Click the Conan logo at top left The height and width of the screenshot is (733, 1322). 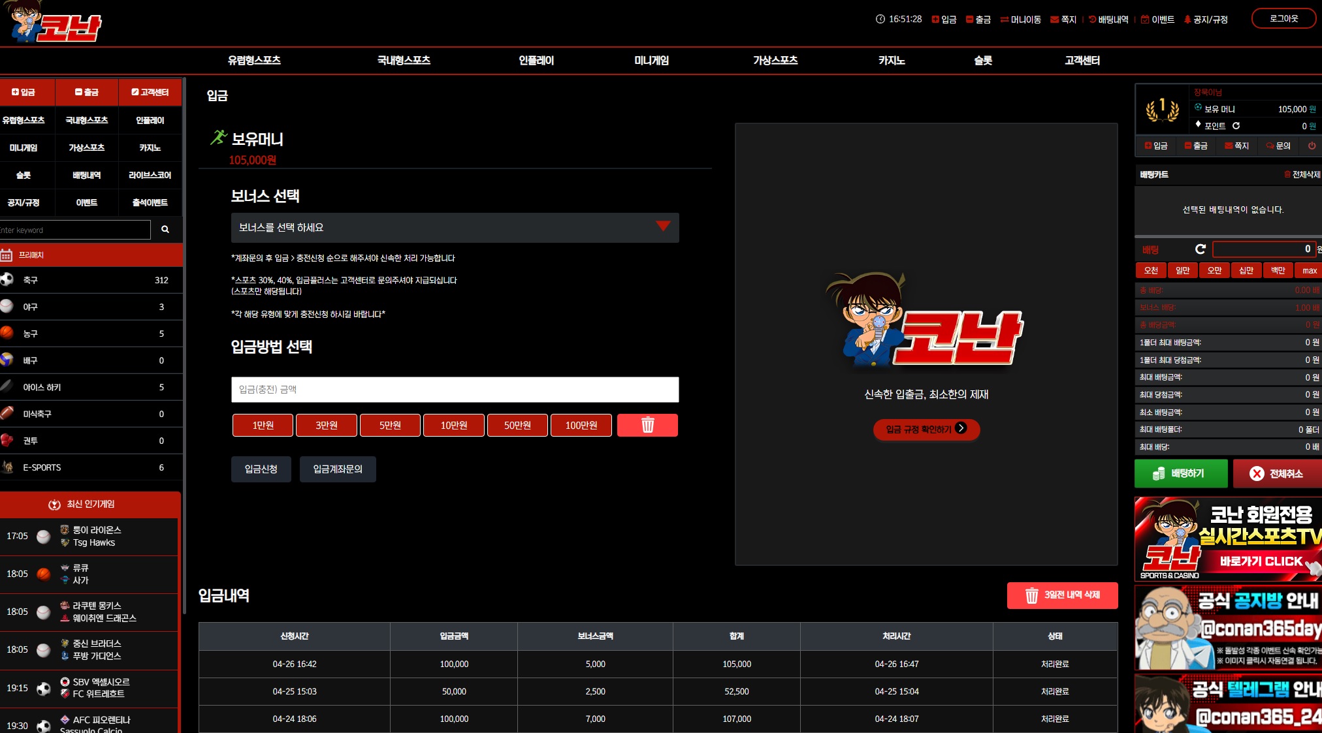(54, 22)
